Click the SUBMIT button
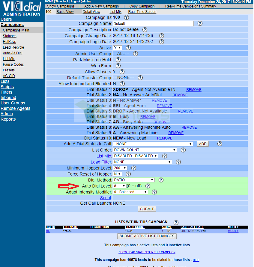The height and width of the screenshot is (267, 254). 147,209
